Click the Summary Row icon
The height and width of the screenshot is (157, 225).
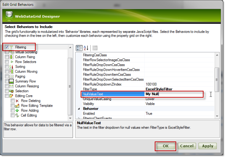[11, 81]
